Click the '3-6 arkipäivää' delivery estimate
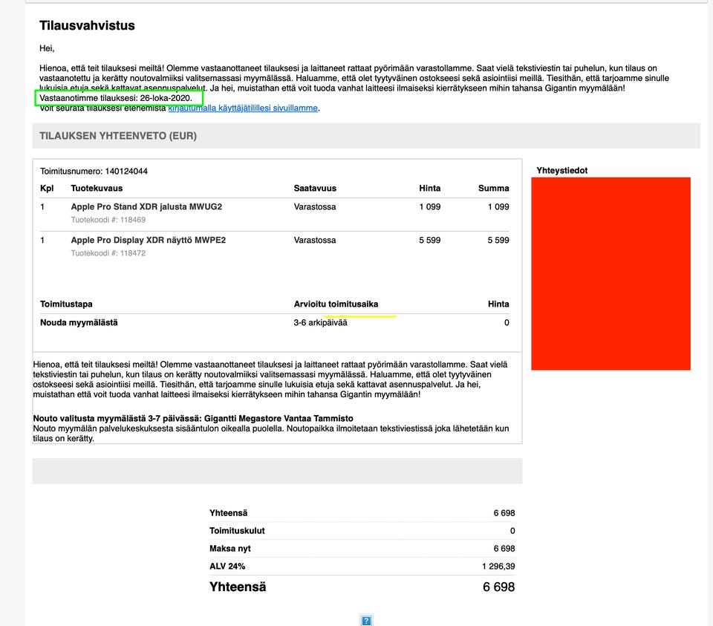713x626 pixels. coord(320,323)
